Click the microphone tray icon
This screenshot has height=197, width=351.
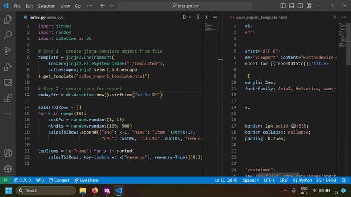(x=294, y=190)
